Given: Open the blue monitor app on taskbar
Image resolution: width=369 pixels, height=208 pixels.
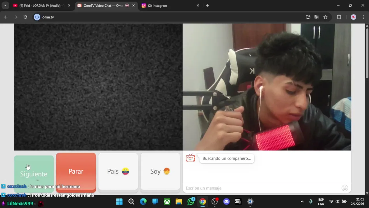Looking at the screenshot, I should 155,202.
